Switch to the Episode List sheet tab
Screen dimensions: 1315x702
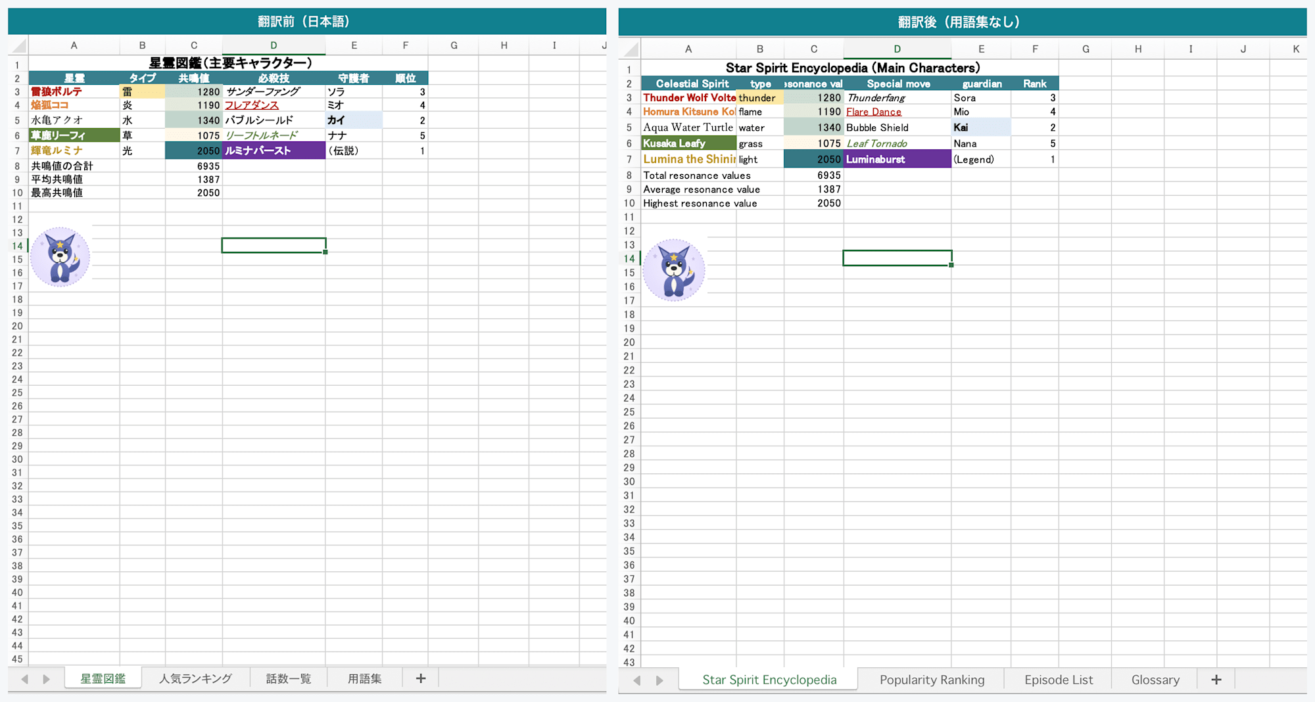point(1059,680)
